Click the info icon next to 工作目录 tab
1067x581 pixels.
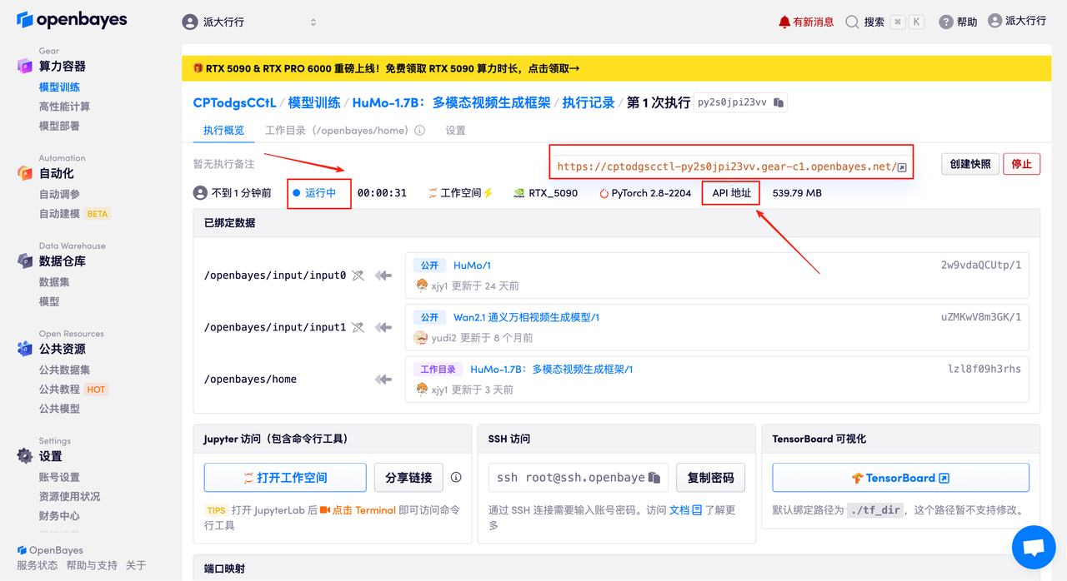click(419, 131)
